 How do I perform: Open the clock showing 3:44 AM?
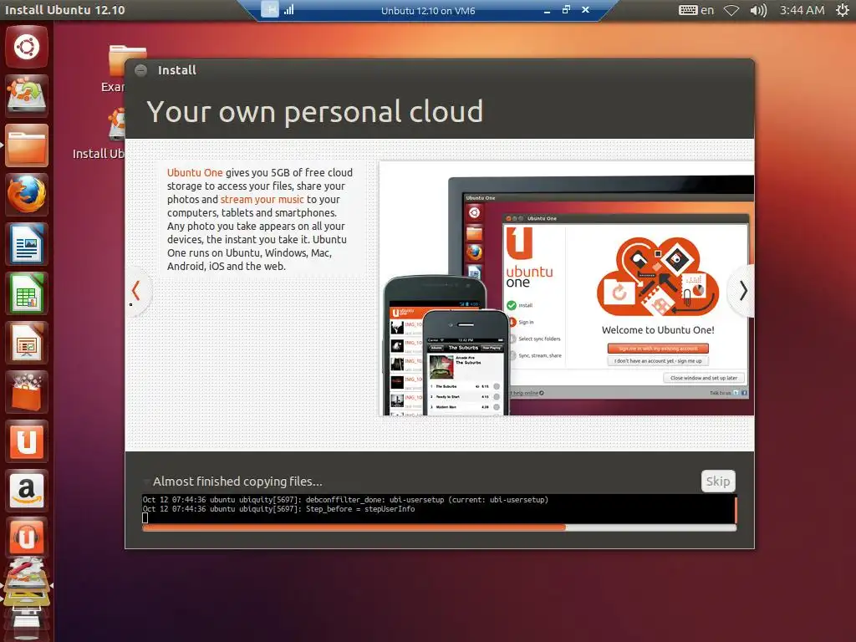coord(802,10)
